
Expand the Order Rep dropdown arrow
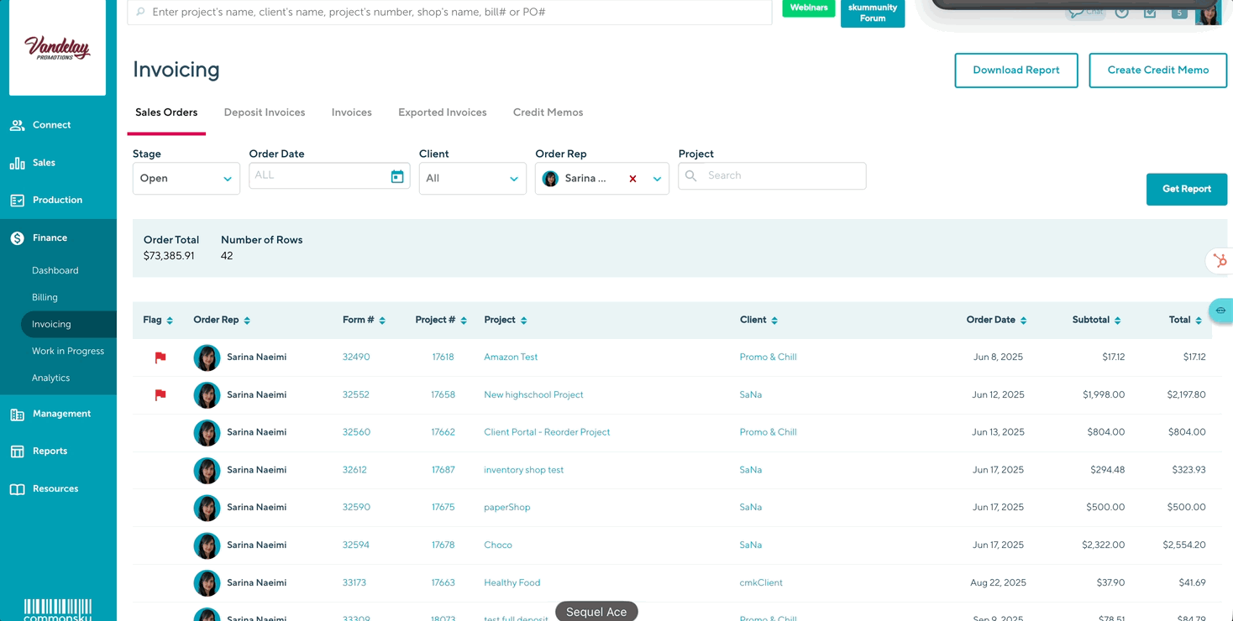tap(658, 179)
